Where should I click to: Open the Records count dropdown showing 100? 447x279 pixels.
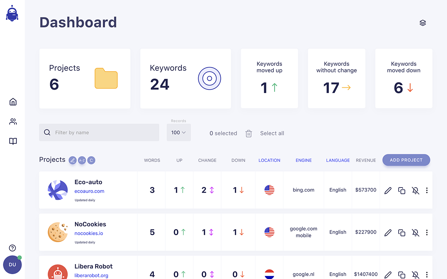point(178,132)
